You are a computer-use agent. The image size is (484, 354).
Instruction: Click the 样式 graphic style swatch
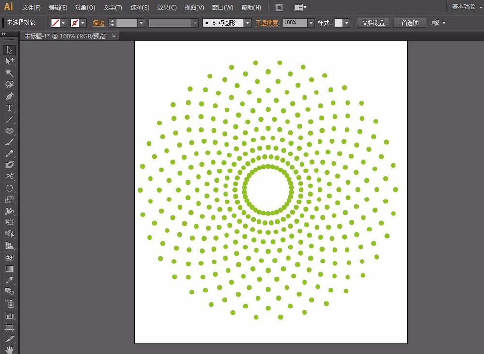pos(339,23)
